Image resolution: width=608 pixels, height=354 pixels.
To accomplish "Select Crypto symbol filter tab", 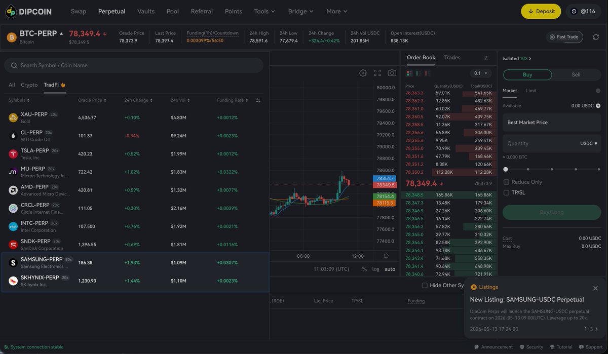I will click(29, 85).
